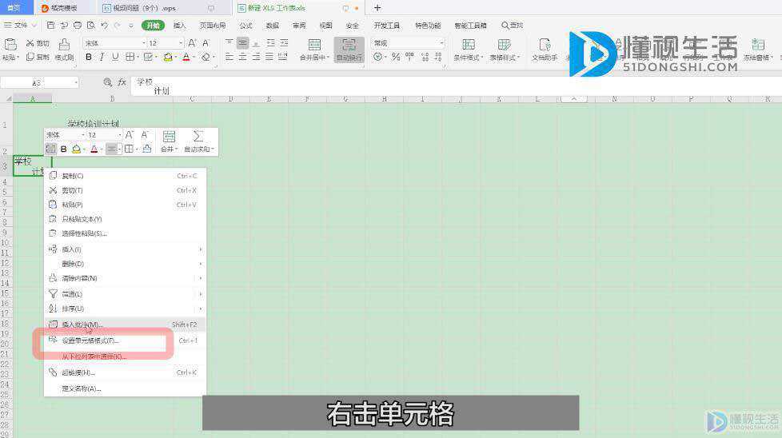Switch to the Insert (插入) ribbon tab
782x438 pixels.
click(x=179, y=25)
